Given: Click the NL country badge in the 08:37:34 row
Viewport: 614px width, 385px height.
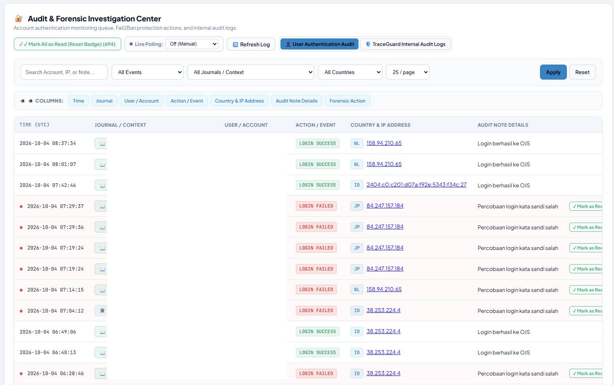Looking at the screenshot, I should click(x=357, y=143).
